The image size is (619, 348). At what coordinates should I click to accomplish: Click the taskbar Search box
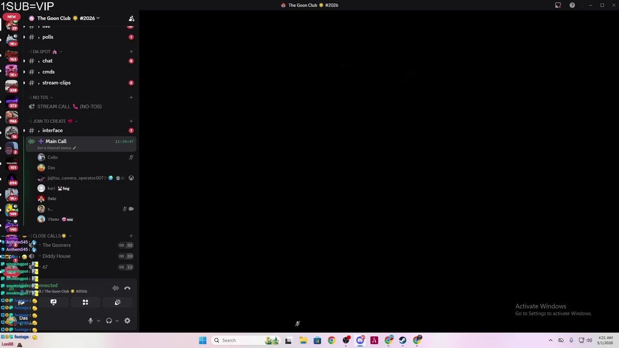(x=246, y=340)
